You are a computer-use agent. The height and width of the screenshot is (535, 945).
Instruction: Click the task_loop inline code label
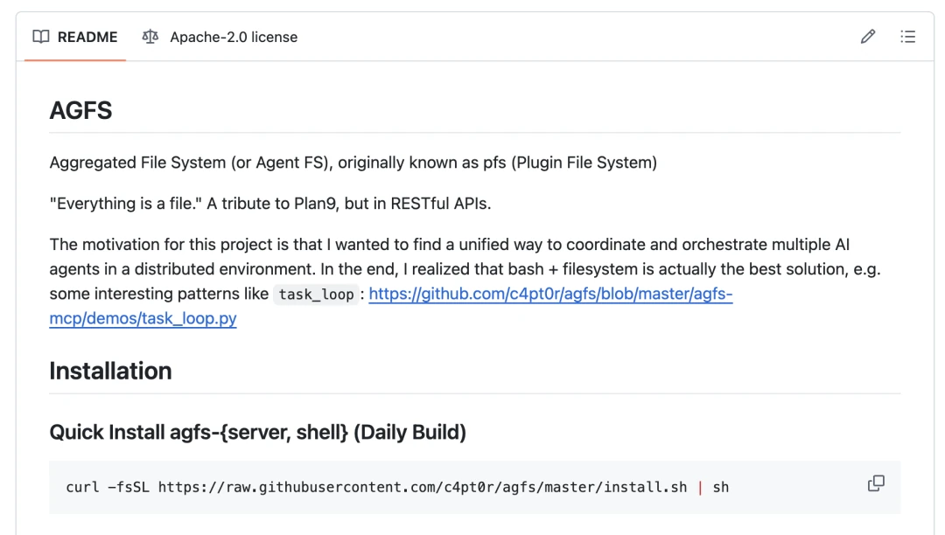tap(316, 295)
